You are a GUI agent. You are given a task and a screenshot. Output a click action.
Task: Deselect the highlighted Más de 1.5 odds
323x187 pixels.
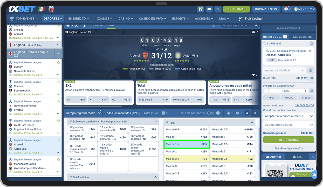(x=186, y=144)
